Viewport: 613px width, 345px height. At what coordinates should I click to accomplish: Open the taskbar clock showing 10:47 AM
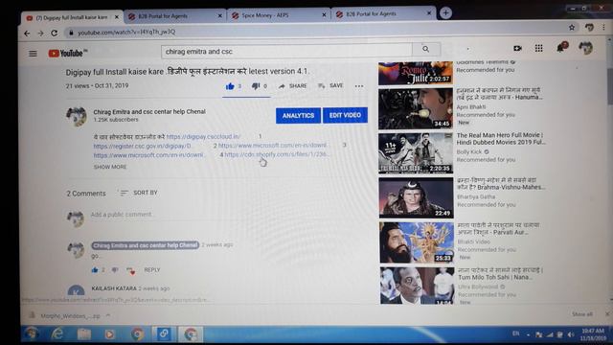tap(593, 334)
